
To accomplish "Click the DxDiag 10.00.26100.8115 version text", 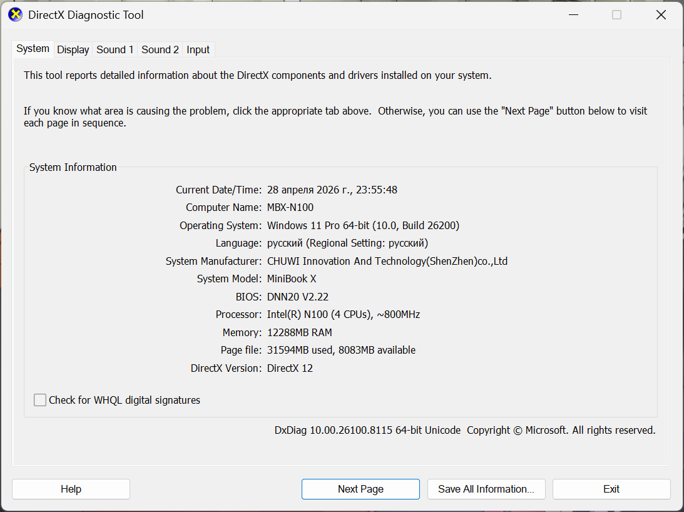I will click(367, 431).
